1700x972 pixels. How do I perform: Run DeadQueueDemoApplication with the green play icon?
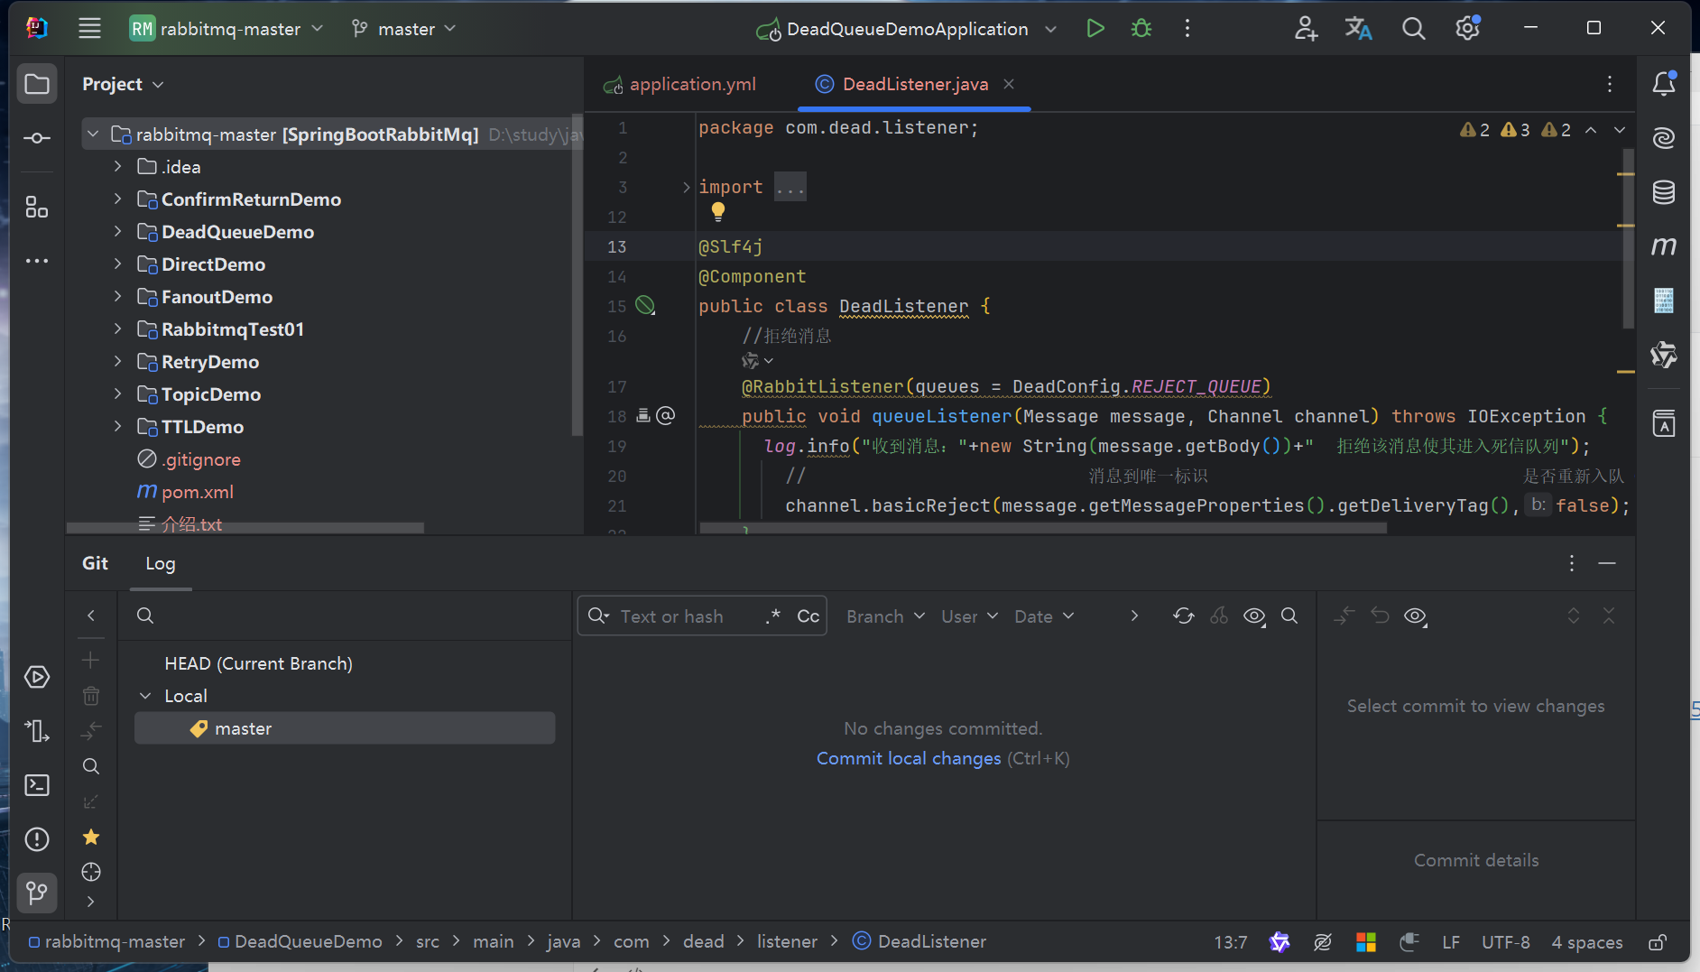[x=1095, y=29]
